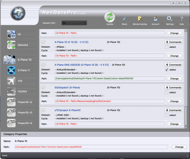Select the Selected category icon
The width and height of the screenshot is (190, 159).
[11, 45]
